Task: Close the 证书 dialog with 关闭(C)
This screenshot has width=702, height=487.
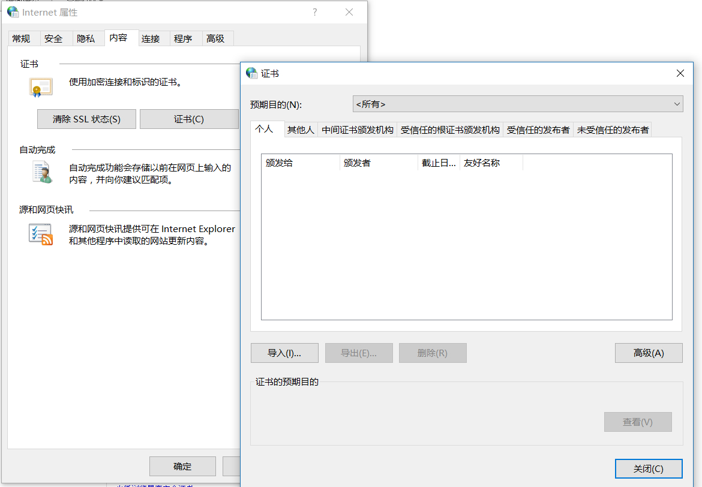Action: (649, 468)
